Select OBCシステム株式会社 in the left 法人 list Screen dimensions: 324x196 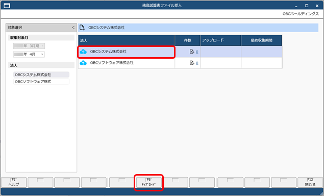coord(41,75)
